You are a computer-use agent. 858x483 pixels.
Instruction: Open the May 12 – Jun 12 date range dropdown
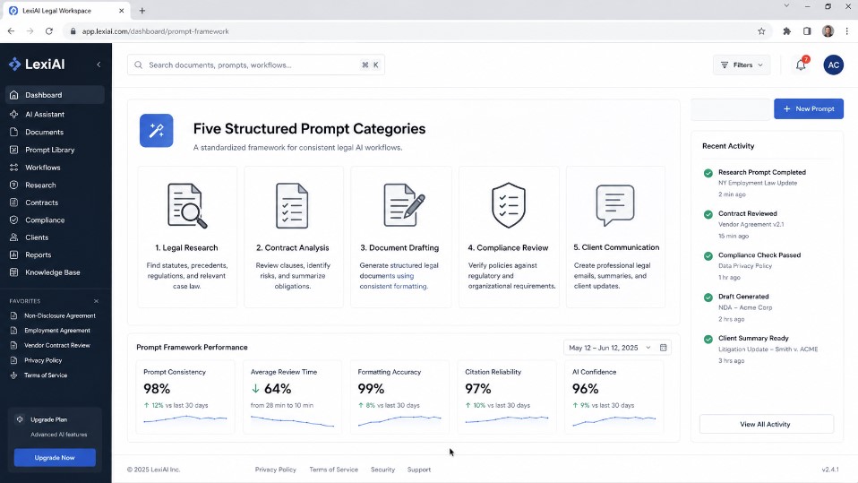[609, 348]
